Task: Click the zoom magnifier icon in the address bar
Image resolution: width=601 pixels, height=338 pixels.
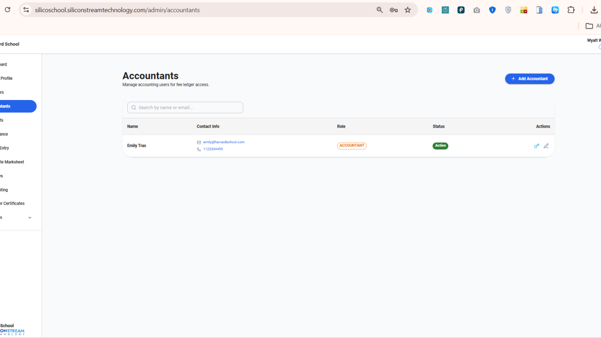Action: click(x=379, y=10)
